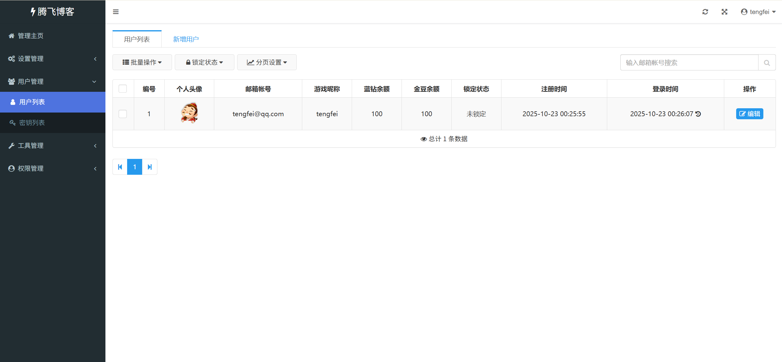Screen dimensions: 782x362
Task: Click the 分页设置 pagination settings control
Action: pyautogui.click(x=266, y=62)
